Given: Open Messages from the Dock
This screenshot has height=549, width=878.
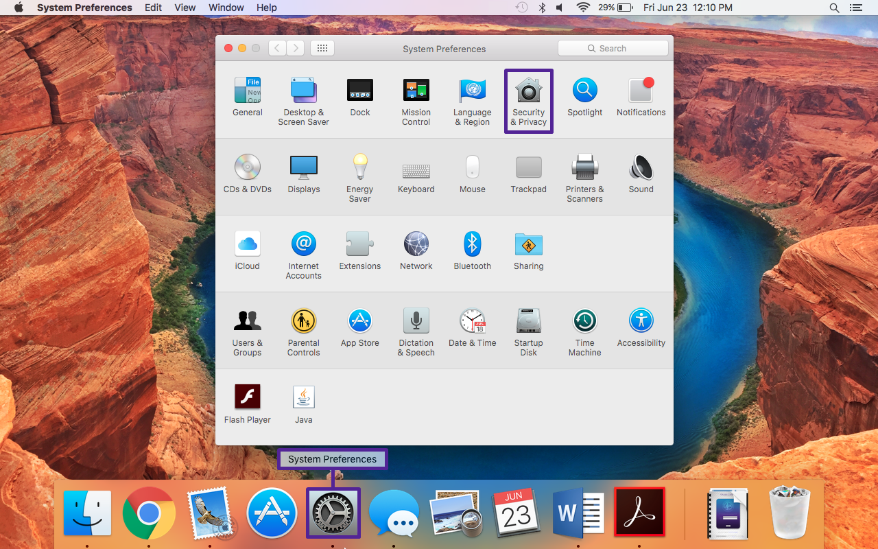Looking at the screenshot, I should [394, 513].
